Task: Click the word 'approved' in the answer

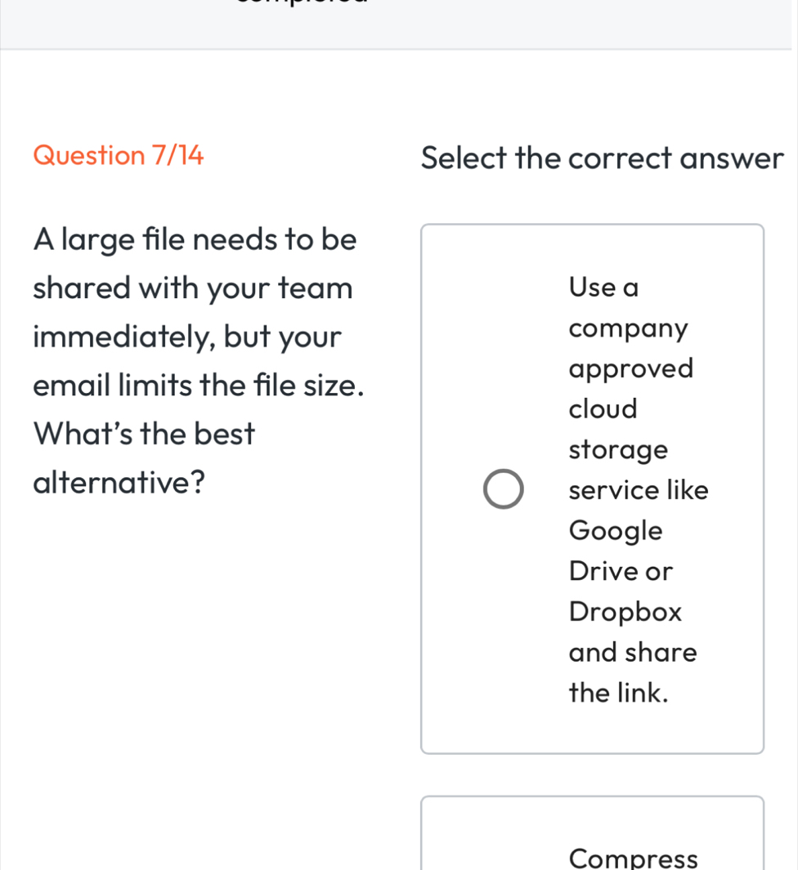Action: 631,368
